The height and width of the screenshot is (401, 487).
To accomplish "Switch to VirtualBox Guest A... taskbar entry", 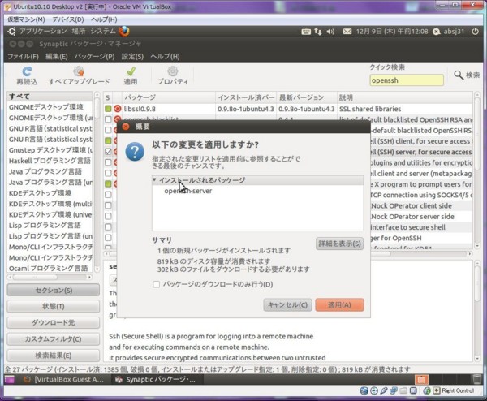I will pos(63,379).
